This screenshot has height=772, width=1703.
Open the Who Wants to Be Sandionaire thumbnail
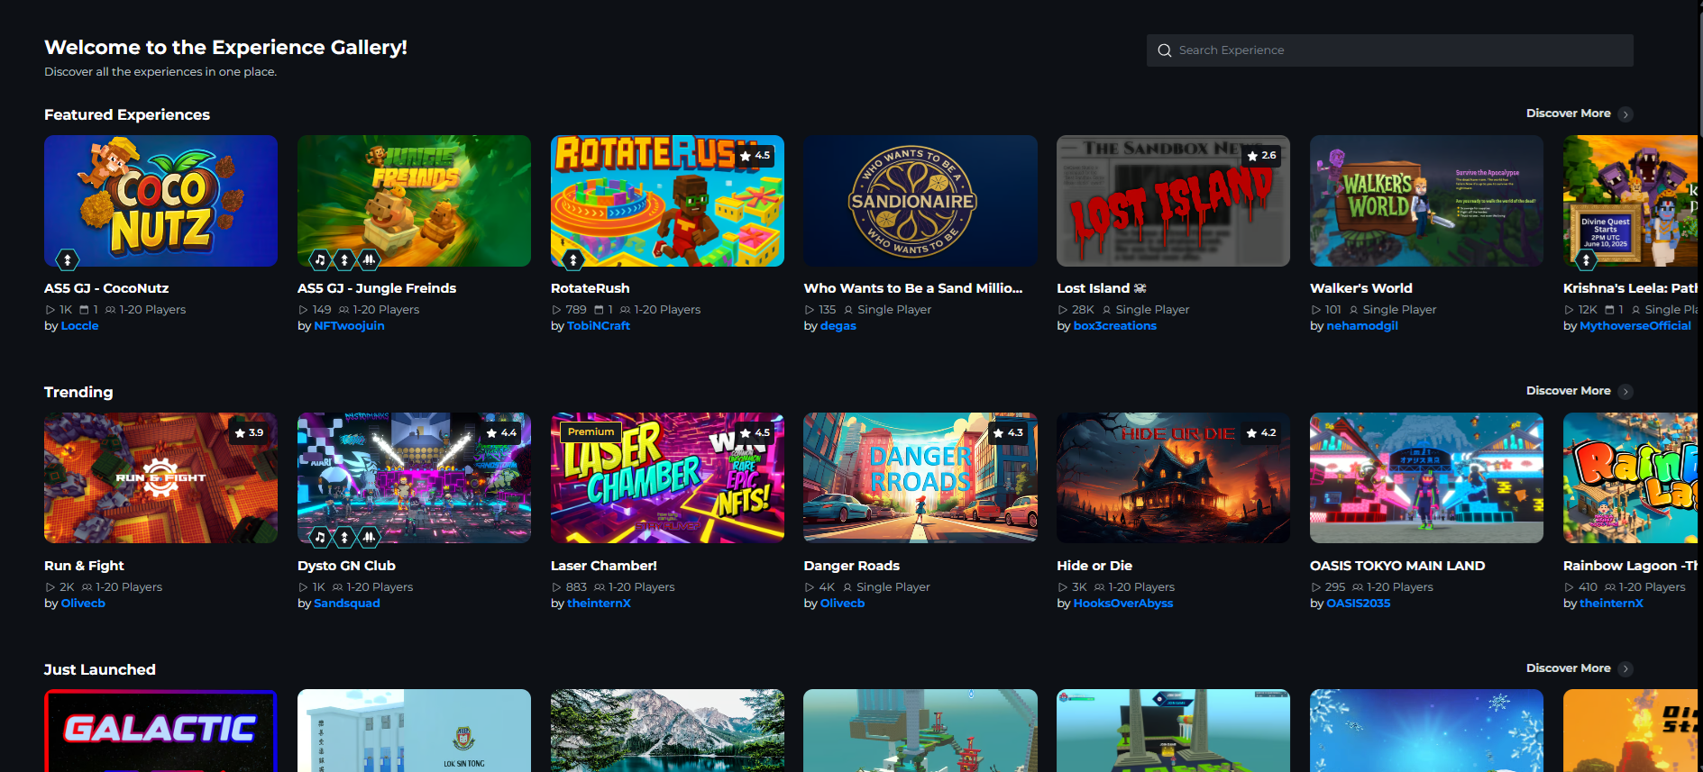click(x=920, y=201)
